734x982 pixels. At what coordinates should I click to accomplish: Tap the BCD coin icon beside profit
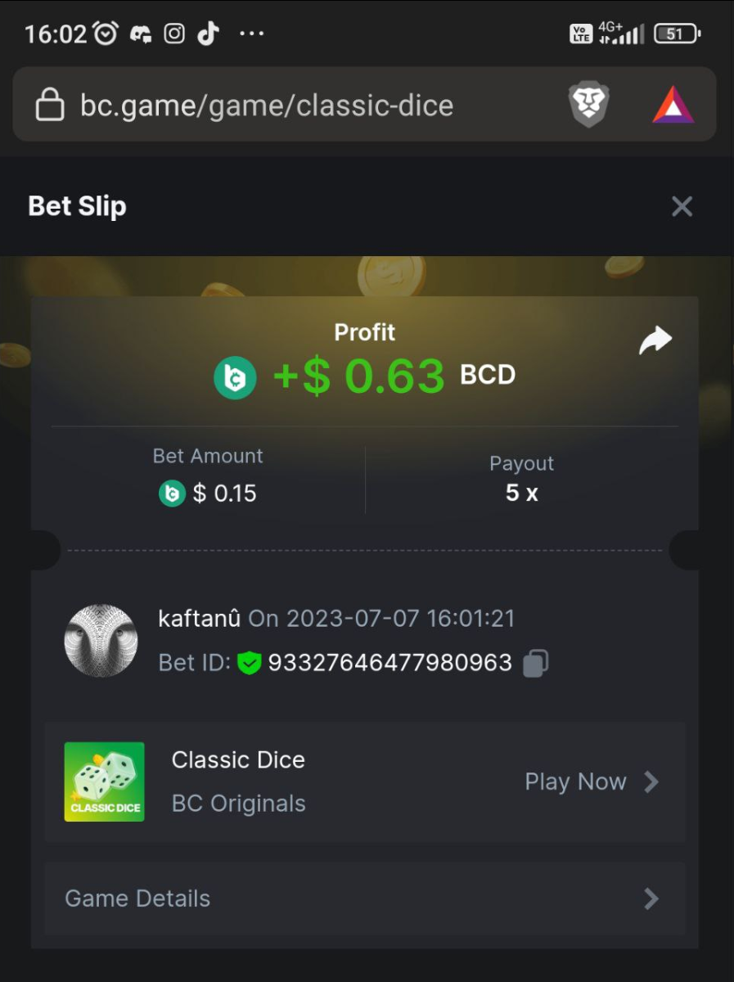click(235, 378)
